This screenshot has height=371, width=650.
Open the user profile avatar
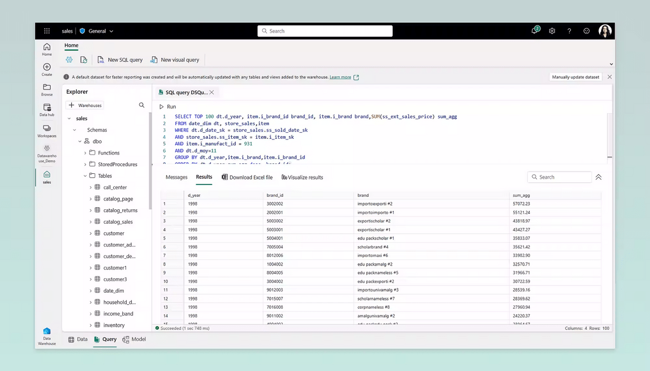[605, 31]
